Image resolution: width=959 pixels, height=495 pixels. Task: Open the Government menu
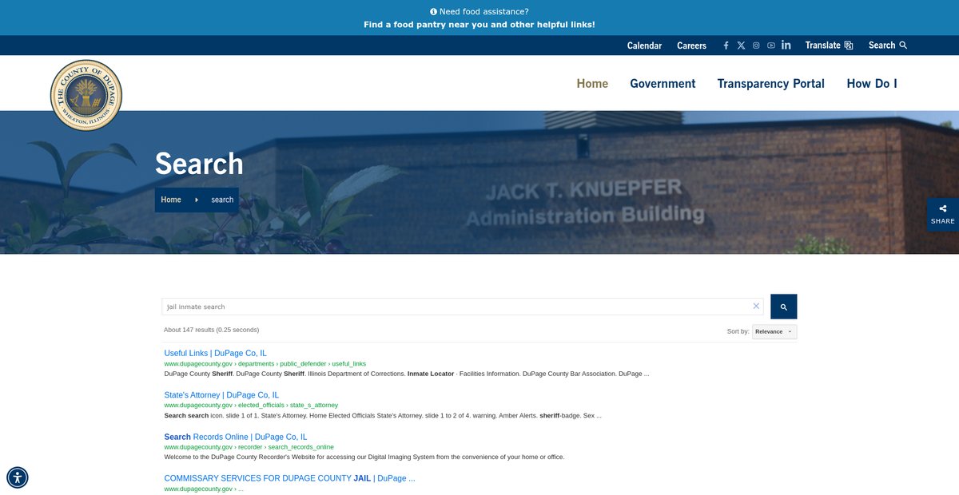pyautogui.click(x=663, y=84)
